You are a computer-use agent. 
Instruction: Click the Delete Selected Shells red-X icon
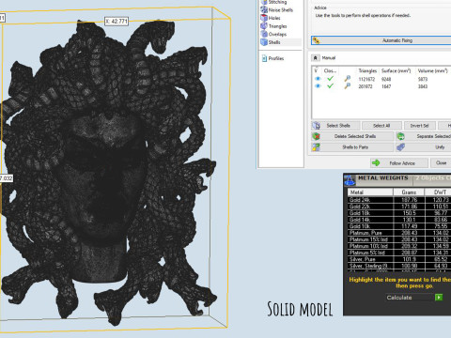coord(316,136)
